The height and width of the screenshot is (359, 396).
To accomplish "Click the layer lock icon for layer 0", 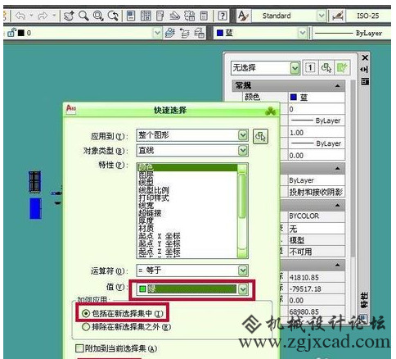I will tap(12, 33).
